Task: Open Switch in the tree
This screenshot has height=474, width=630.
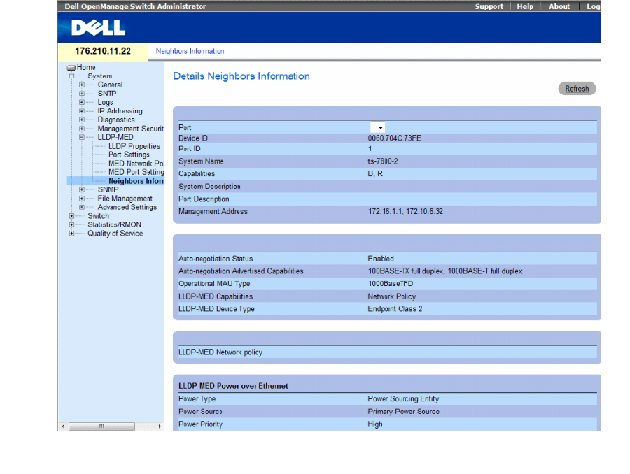Action: [x=99, y=216]
